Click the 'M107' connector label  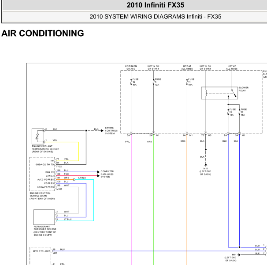pyautogui.click(x=59, y=189)
